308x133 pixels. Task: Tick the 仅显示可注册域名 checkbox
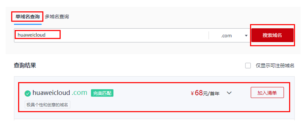[x=248, y=66]
